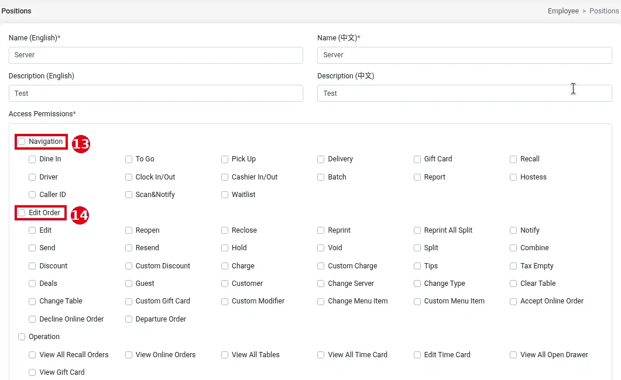This screenshot has height=380, width=621.
Task: Tick the Pick Up checkbox
Action: pyautogui.click(x=225, y=159)
